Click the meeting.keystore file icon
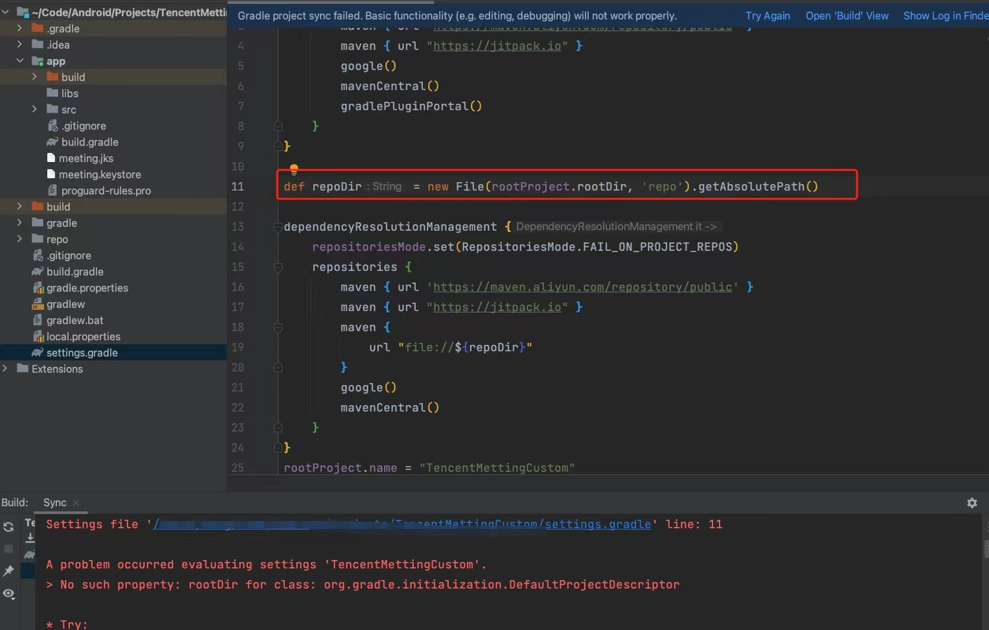This screenshot has width=989, height=630. (51, 174)
